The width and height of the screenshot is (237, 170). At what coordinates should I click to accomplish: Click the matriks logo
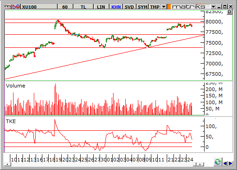click(188, 7)
